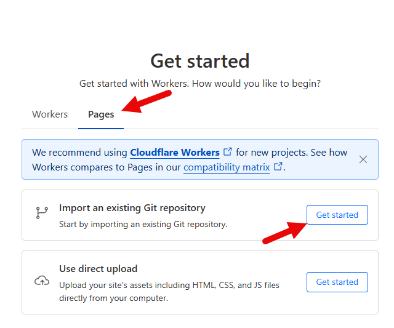Click Start by importing an existing Git repository text
The width and height of the screenshot is (394, 328).
143,224
